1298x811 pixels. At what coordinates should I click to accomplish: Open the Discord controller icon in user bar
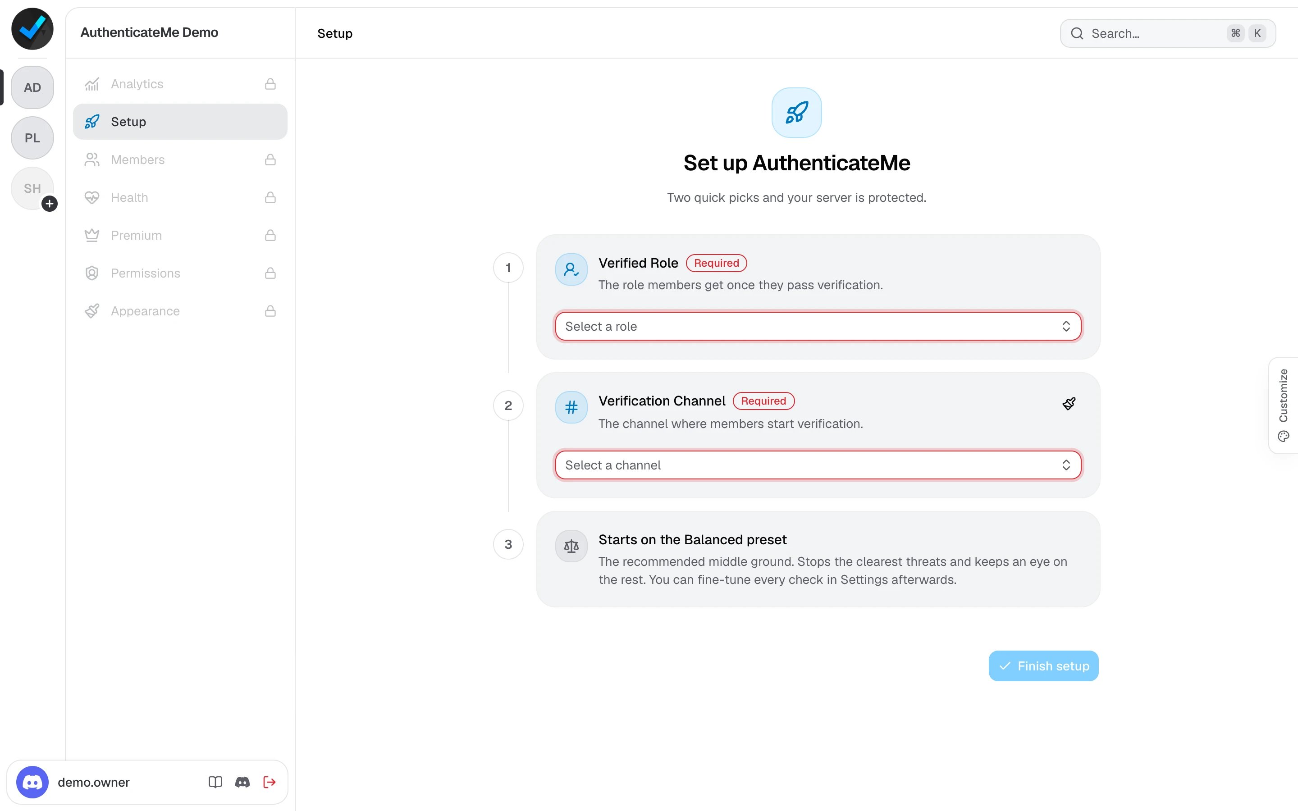(x=242, y=782)
